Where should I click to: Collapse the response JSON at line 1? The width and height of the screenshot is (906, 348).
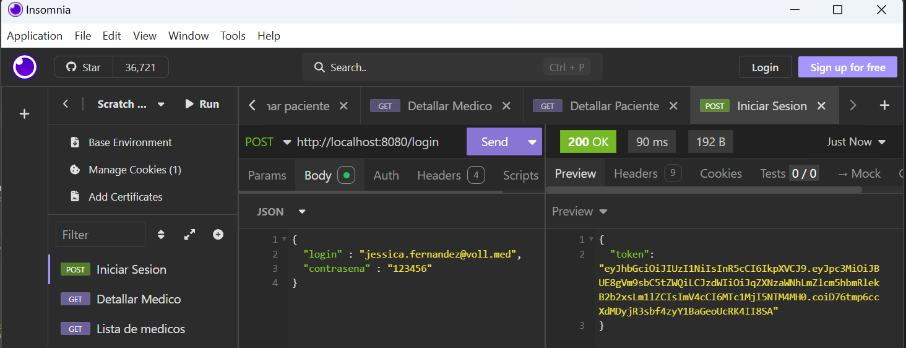pyautogui.click(x=591, y=239)
